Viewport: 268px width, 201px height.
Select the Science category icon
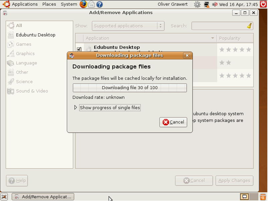[x=11, y=81]
